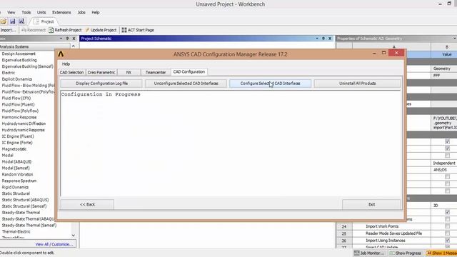Pin the Toolbox panel with pin icon
457x257 pixels.
(67, 39)
